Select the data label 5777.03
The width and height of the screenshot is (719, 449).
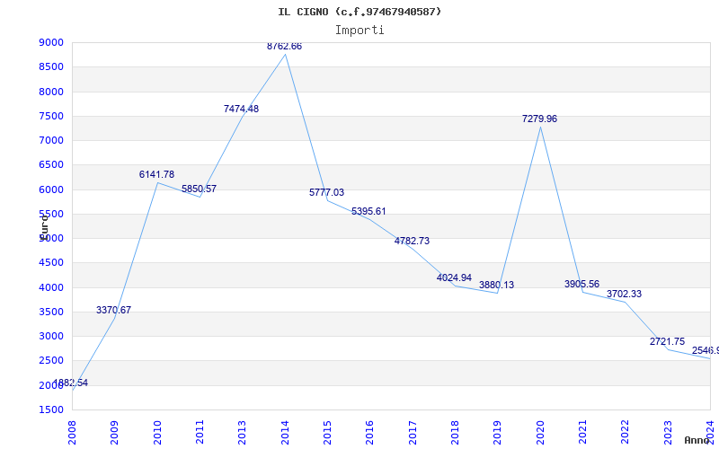coord(326,192)
